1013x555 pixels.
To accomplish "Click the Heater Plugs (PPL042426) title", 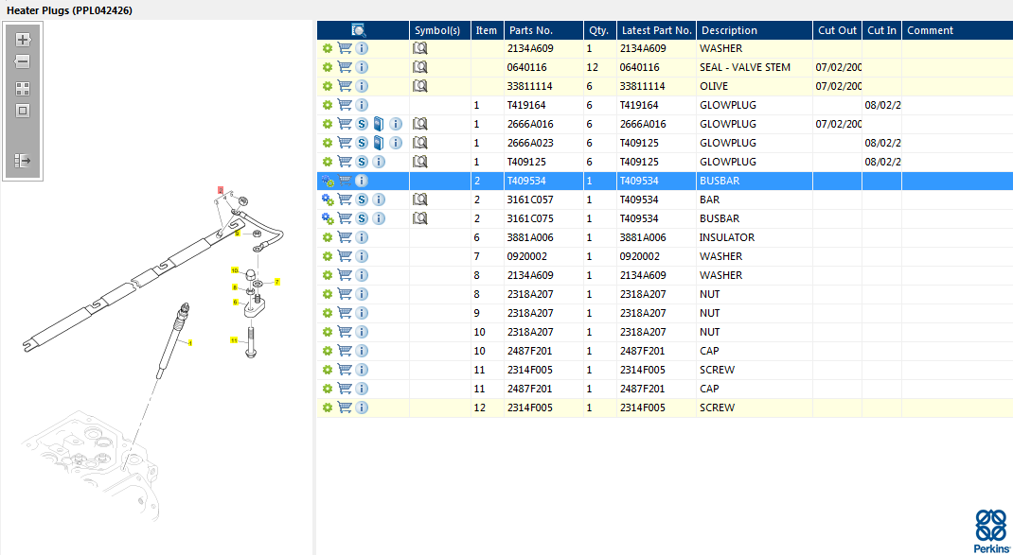I will click(x=70, y=10).
